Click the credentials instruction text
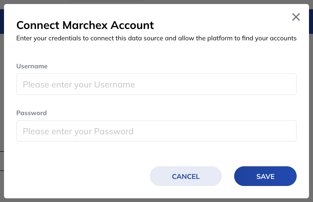This screenshot has height=202, width=313. coord(156,38)
